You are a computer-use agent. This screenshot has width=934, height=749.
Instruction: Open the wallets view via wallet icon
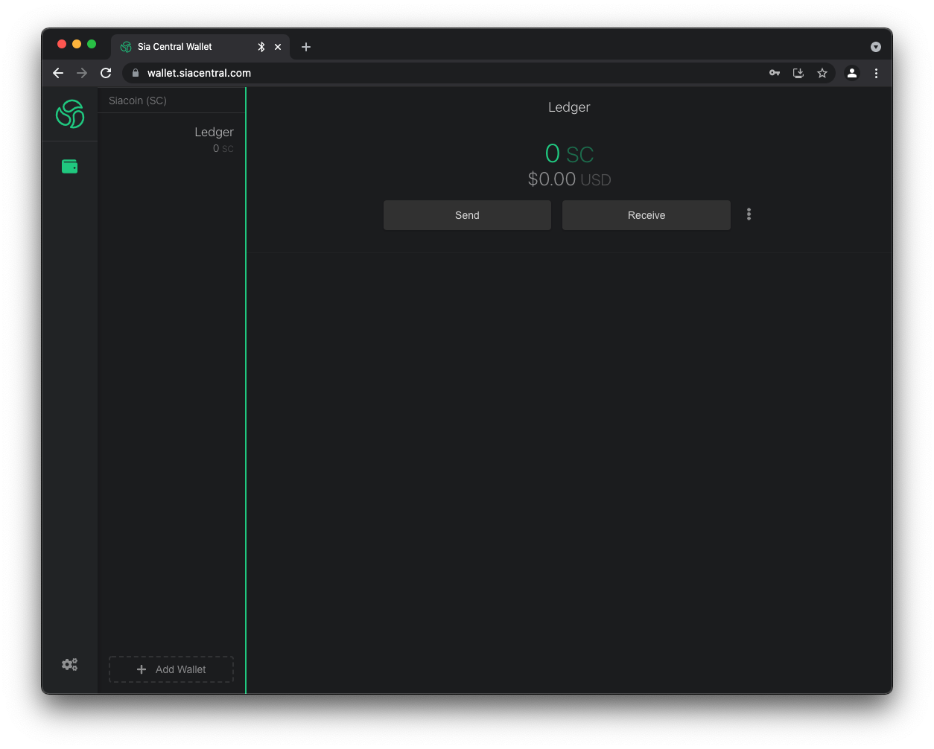coord(70,167)
